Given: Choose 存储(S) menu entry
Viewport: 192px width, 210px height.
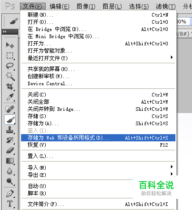Looking at the screenshot, I should [98, 116].
